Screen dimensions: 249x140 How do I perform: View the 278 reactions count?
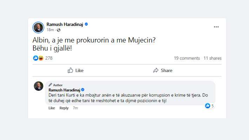(49, 58)
